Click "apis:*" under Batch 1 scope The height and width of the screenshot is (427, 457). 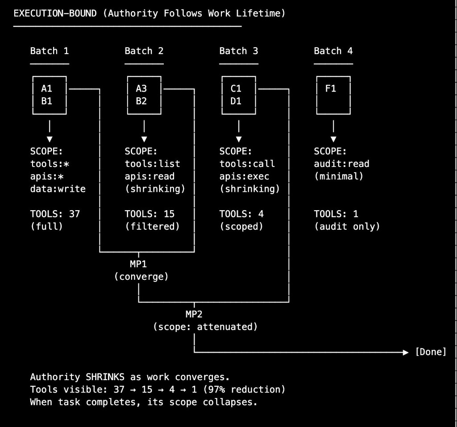coord(47,176)
